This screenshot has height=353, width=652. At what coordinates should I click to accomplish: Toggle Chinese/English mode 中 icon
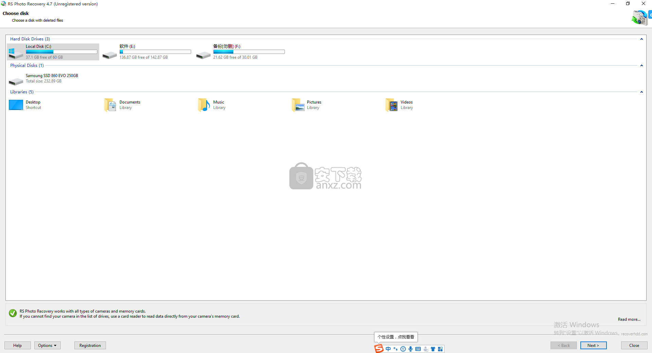pyautogui.click(x=388, y=349)
